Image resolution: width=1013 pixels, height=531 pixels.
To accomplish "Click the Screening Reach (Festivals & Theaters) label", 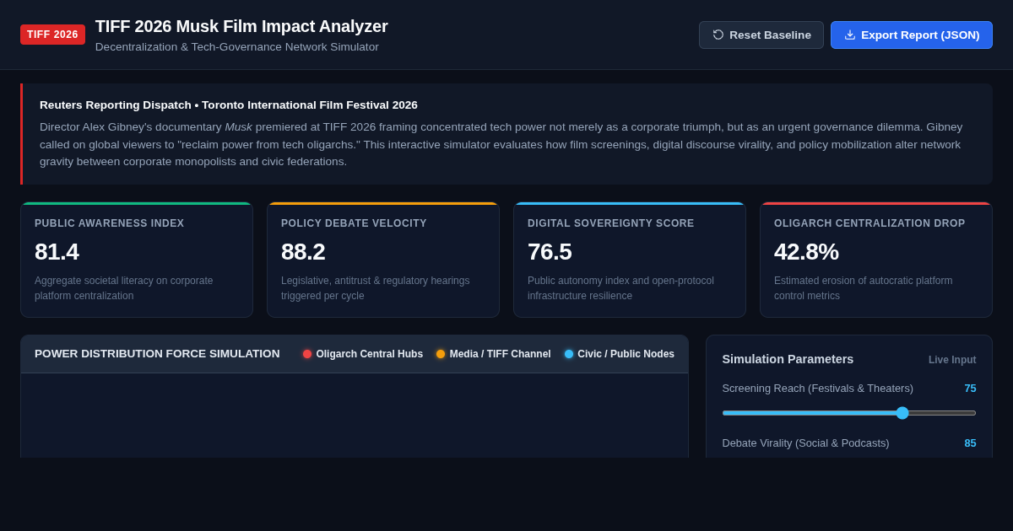I will (x=818, y=389).
